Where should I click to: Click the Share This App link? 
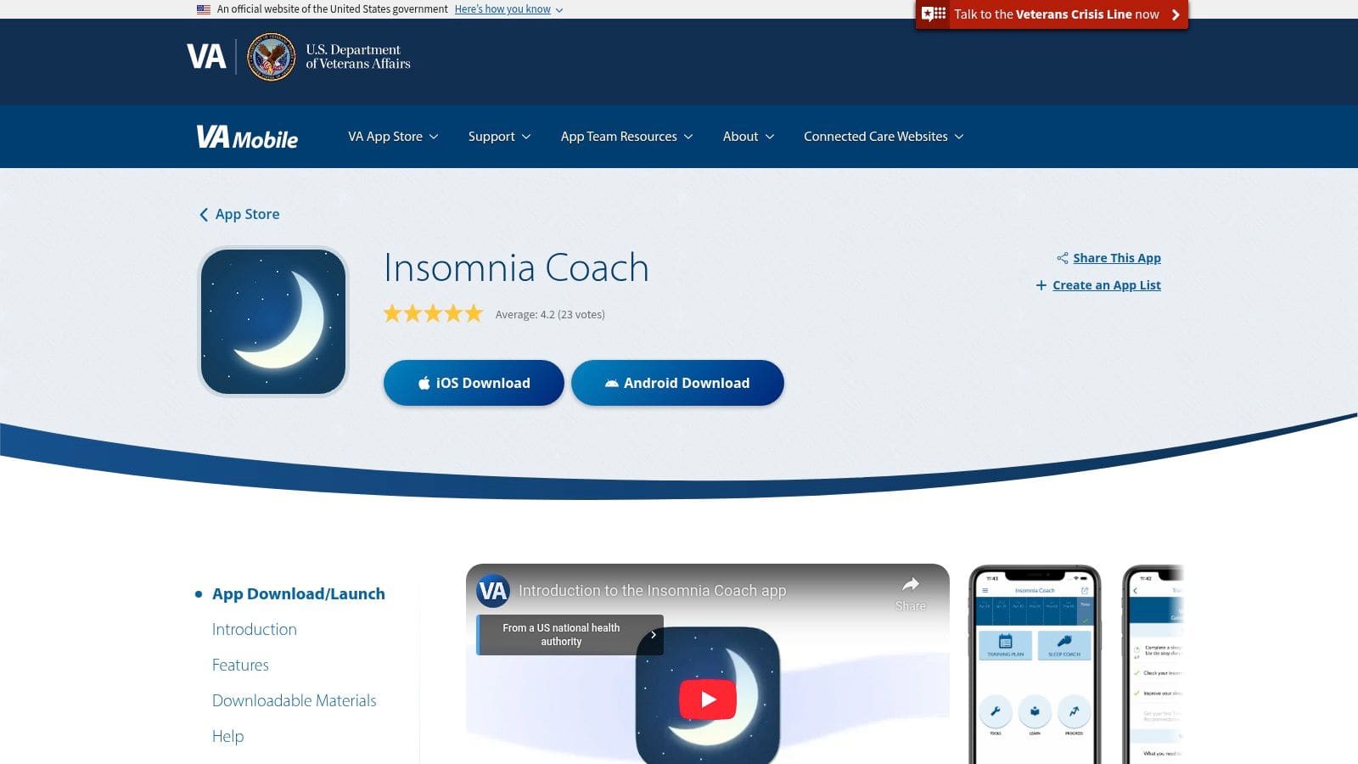tap(1116, 258)
